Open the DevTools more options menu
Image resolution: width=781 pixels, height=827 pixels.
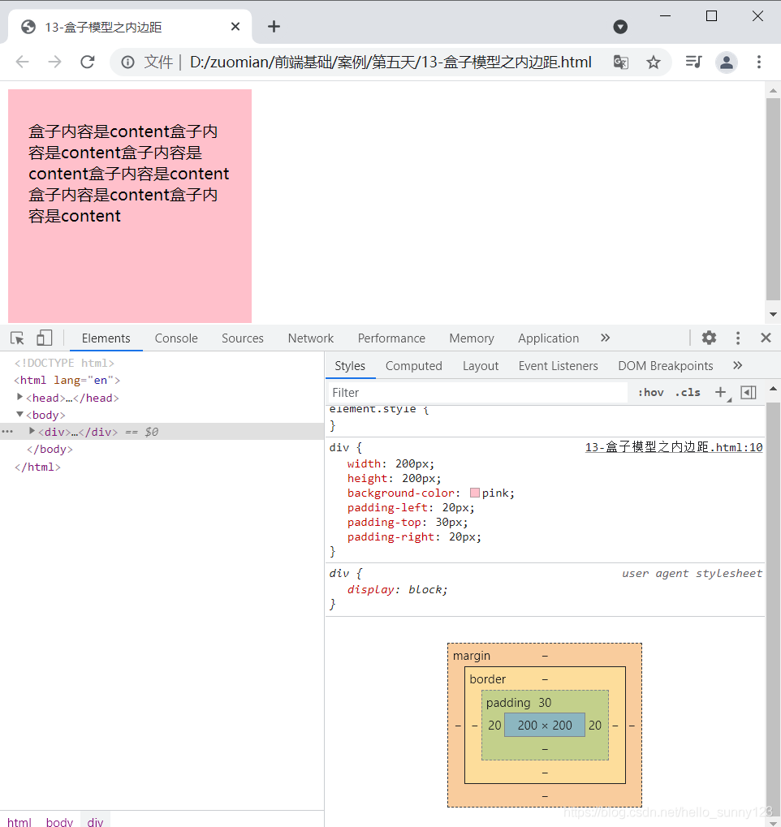[737, 338]
